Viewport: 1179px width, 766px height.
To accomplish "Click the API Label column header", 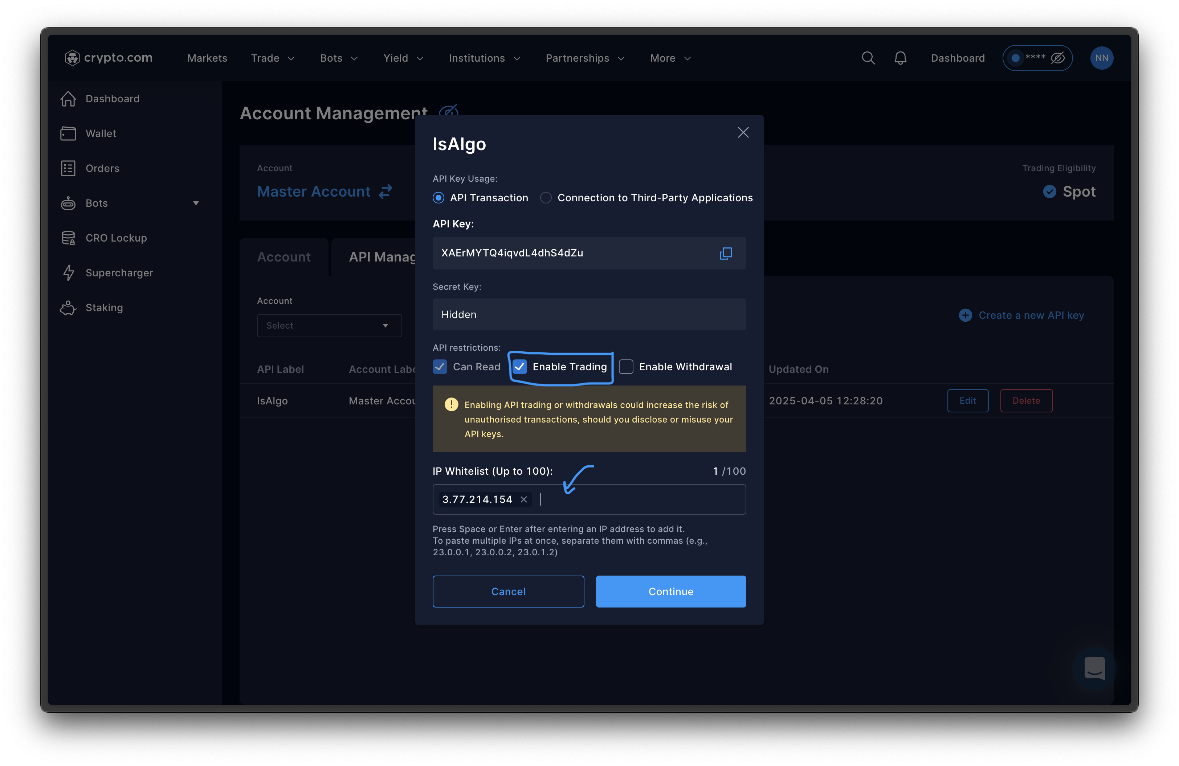I will pos(280,369).
